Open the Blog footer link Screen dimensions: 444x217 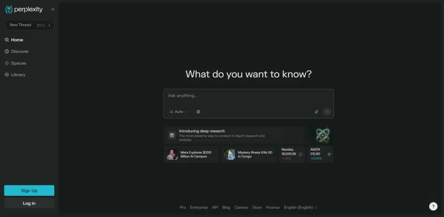pos(226,207)
